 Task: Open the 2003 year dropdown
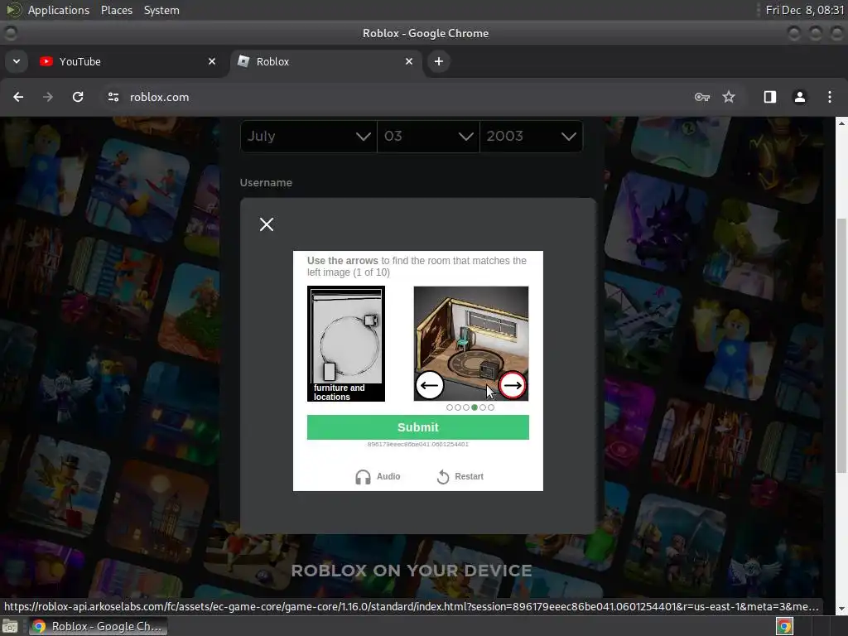tap(531, 137)
